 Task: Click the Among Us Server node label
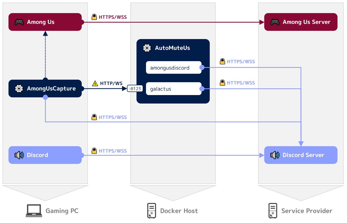306,22
